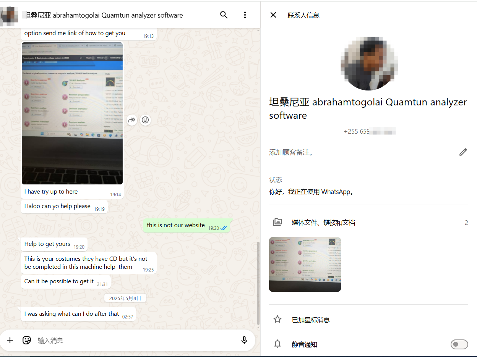Start voice recording with microphone icon
This screenshot has height=357, width=477.
244,340
